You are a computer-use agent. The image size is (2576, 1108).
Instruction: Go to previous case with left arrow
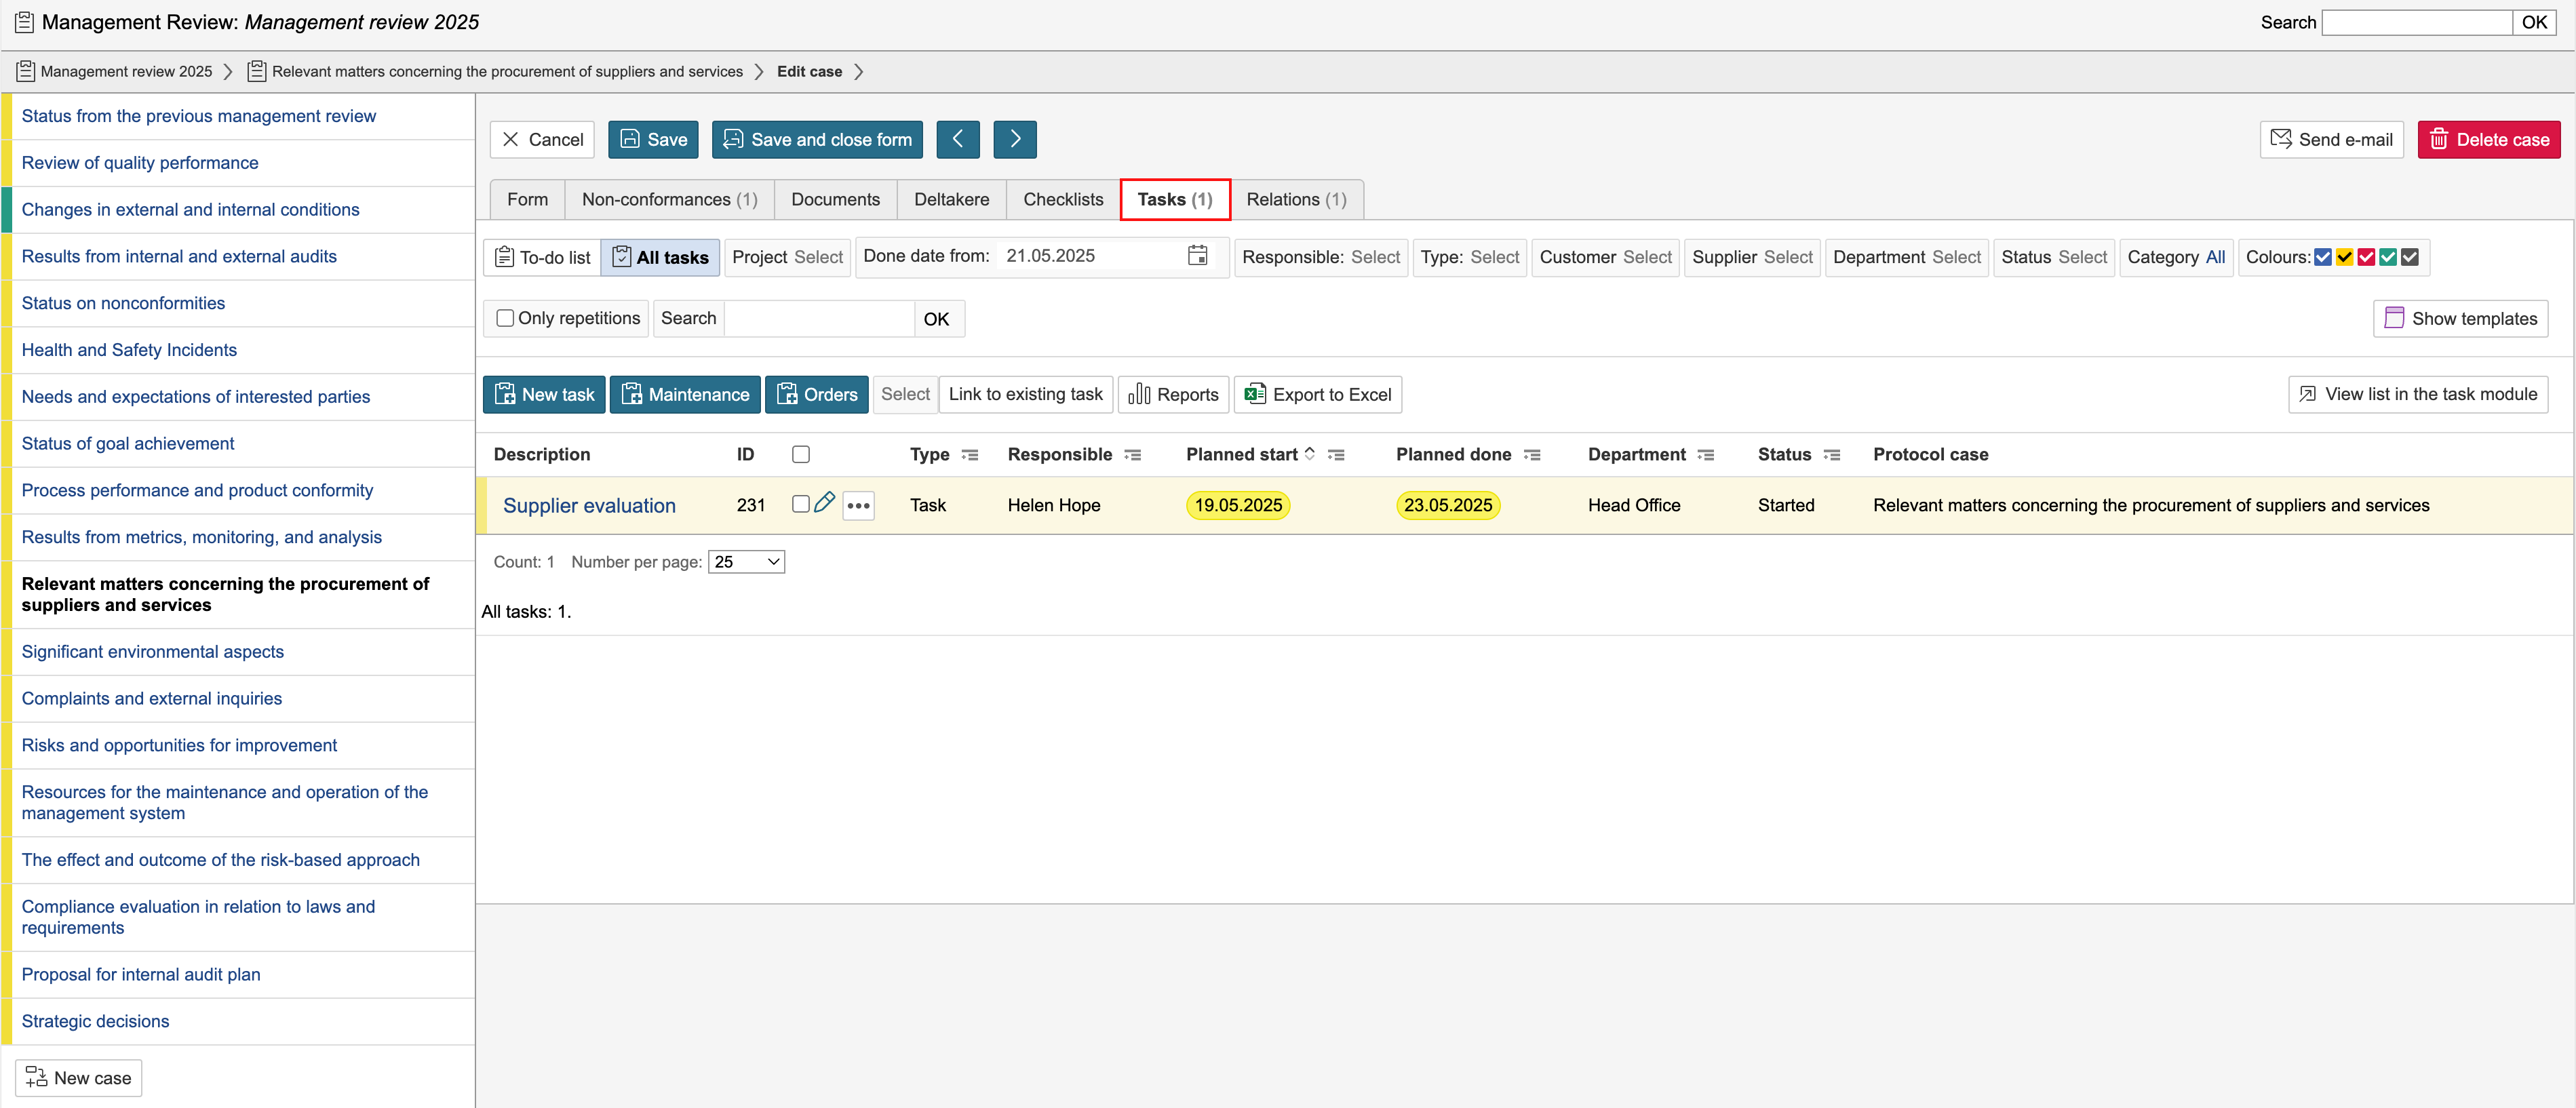point(957,139)
